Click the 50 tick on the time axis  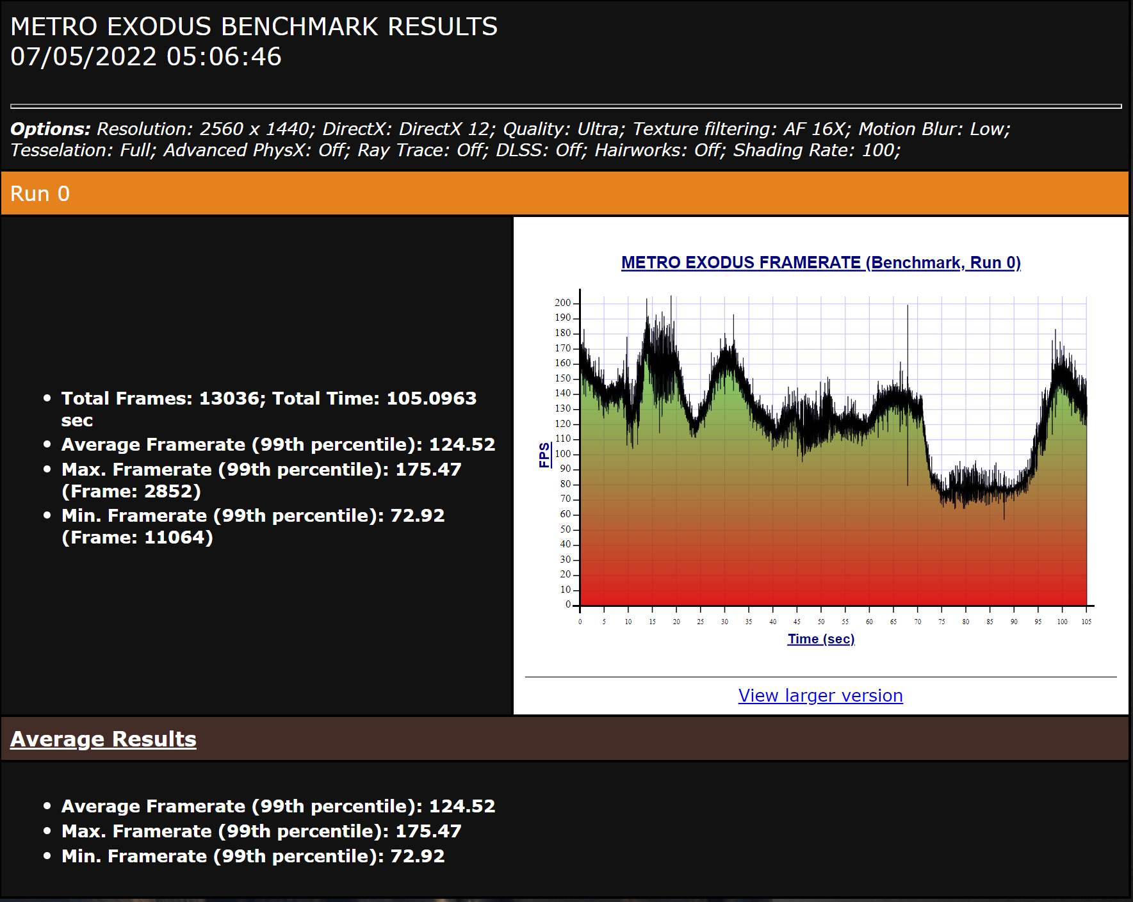(820, 622)
